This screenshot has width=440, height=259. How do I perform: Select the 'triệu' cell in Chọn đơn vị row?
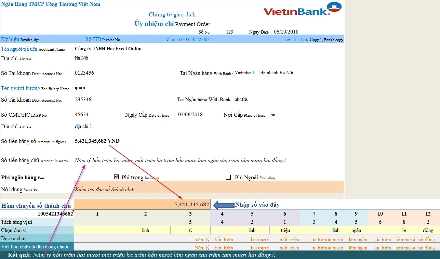285,230
